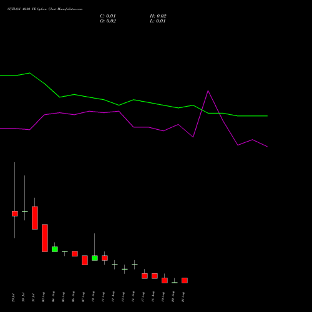The height and width of the screenshot is (312, 312).
Task: Click the doji candlestick for 14 Aug
Action: tap(135, 265)
